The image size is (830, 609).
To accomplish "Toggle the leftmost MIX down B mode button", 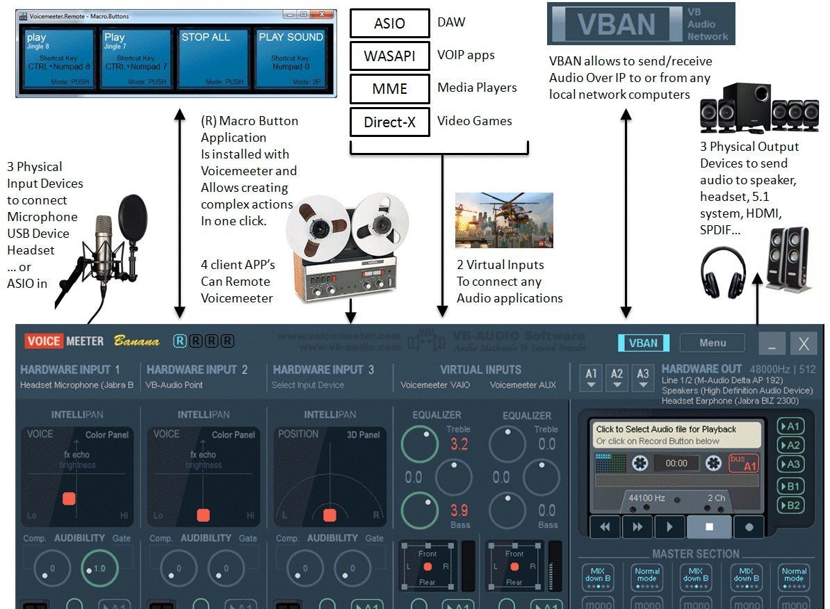I will pyautogui.click(x=598, y=576).
